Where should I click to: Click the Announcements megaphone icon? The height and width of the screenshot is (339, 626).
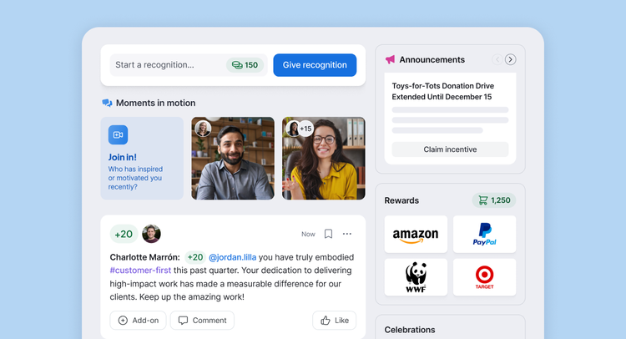pyautogui.click(x=390, y=59)
